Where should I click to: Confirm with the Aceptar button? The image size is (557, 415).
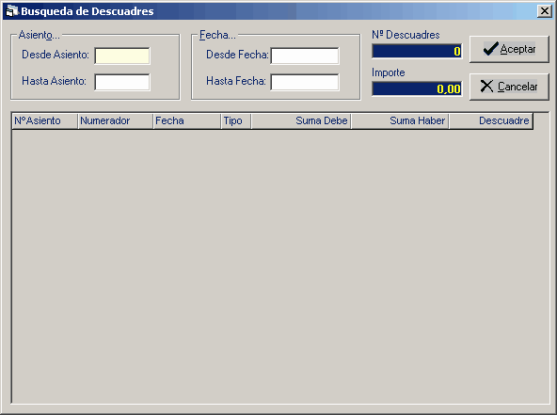[509, 49]
